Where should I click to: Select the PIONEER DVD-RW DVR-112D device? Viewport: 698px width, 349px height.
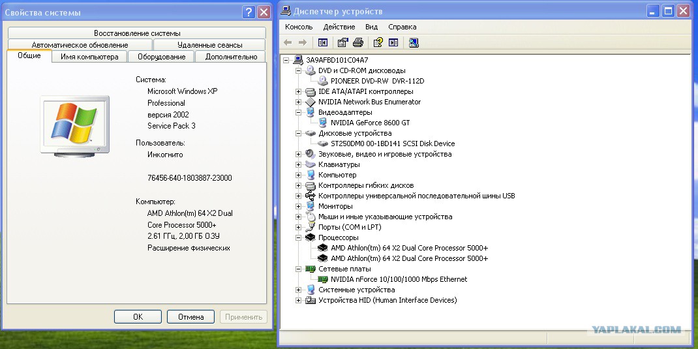point(378,81)
